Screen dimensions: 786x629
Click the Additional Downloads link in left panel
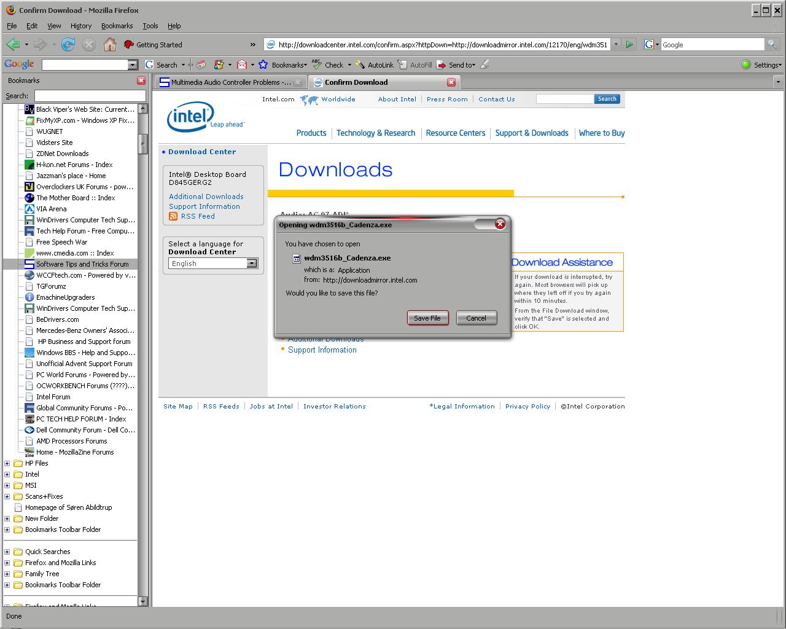(x=206, y=197)
